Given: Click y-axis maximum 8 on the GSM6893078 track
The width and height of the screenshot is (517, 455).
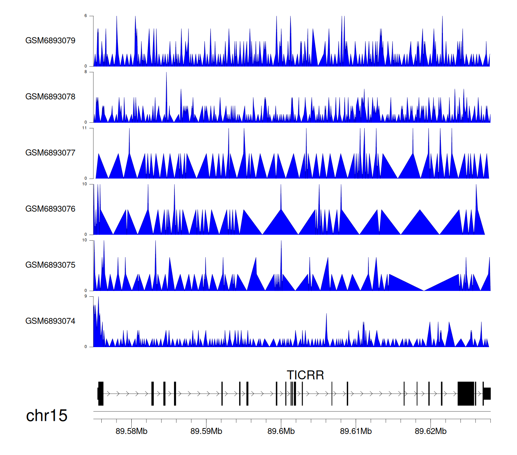Looking at the screenshot, I should (86, 72).
